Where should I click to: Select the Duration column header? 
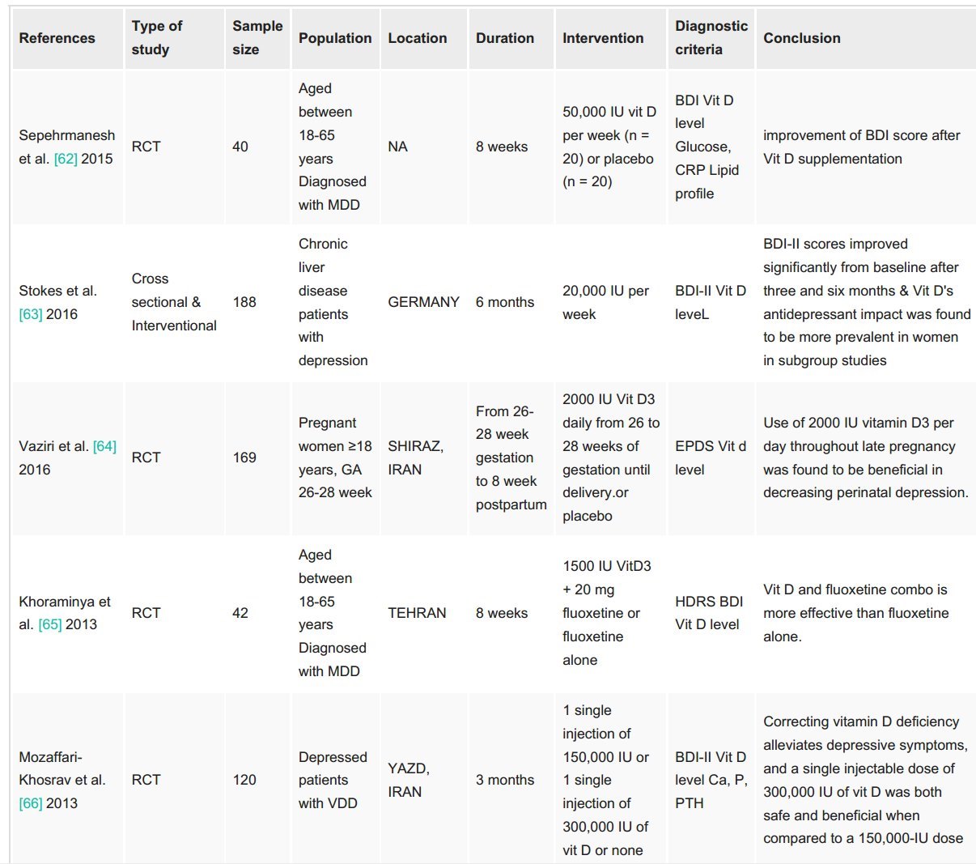tap(505, 38)
